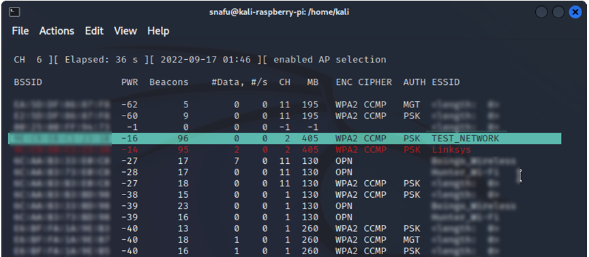This screenshot has width=589, height=257.
Task: Open the Actions menu
Action: pyautogui.click(x=57, y=31)
